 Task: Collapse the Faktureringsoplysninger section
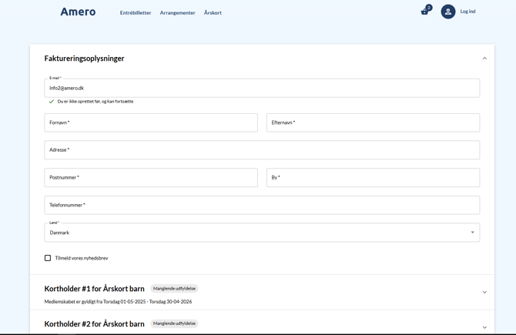tap(484, 59)
